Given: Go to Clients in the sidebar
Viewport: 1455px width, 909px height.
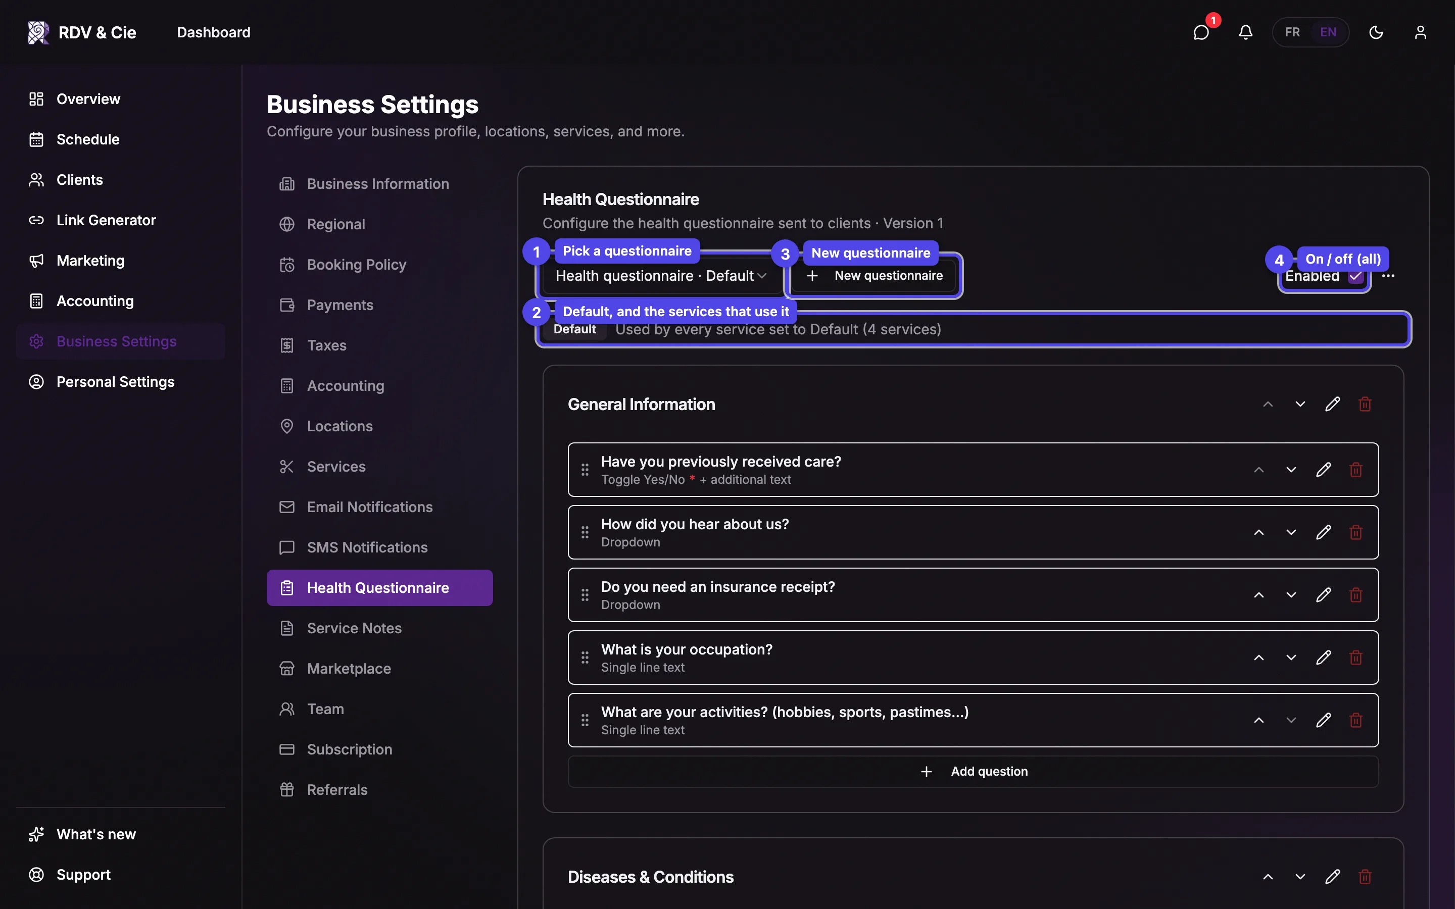Looking at the screenshot, I should (x=121, y=180).
